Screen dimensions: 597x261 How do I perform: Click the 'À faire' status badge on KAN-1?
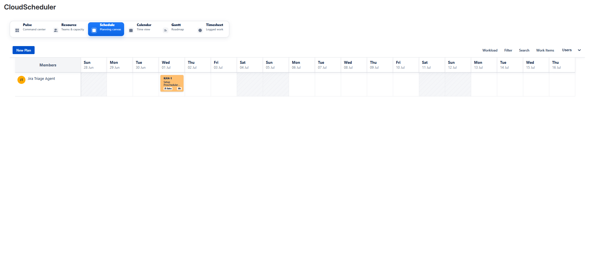168,88
